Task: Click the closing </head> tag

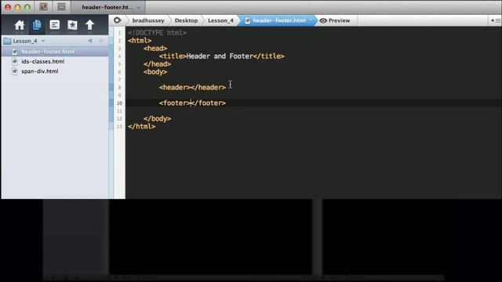Action: coord(157,64)
